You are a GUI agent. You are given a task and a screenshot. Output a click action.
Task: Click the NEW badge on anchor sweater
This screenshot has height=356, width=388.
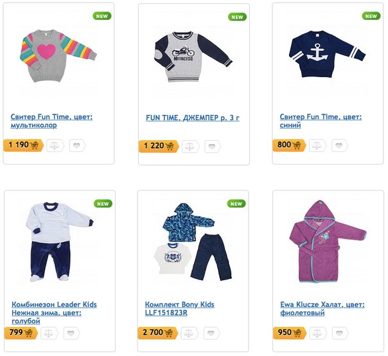tap(371, 16)
